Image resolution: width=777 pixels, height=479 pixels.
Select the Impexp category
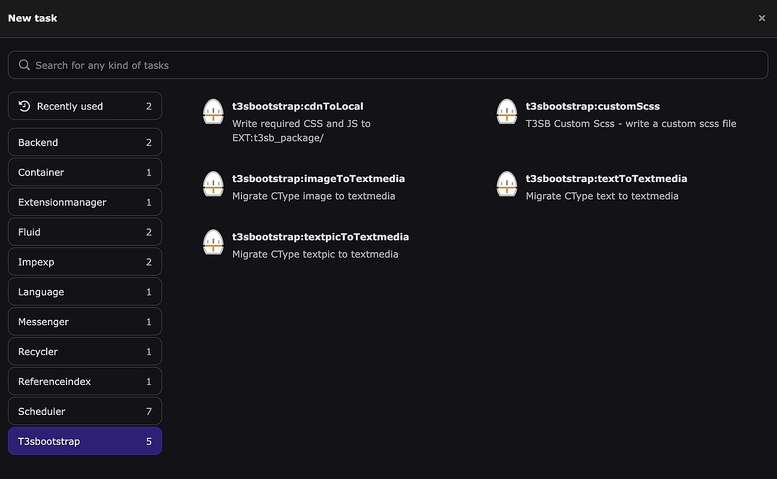(85, 262)
